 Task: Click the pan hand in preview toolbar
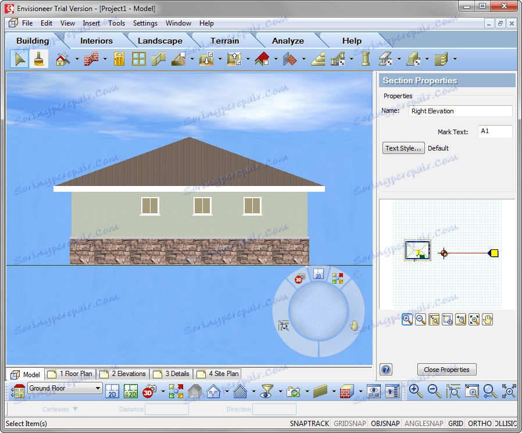[x=487, y=319]
